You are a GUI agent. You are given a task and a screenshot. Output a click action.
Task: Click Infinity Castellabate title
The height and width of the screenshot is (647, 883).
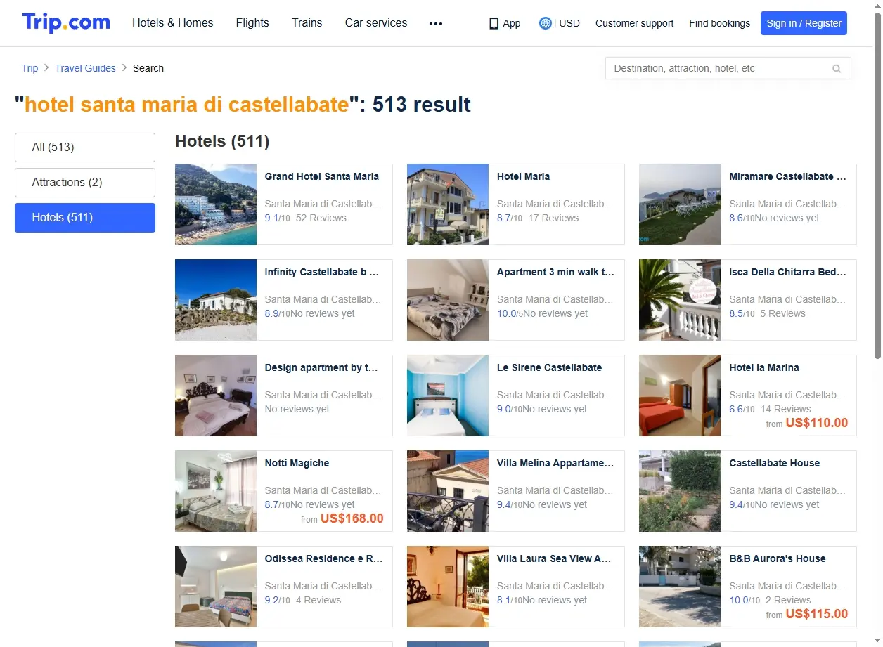[x=323, y=272]
